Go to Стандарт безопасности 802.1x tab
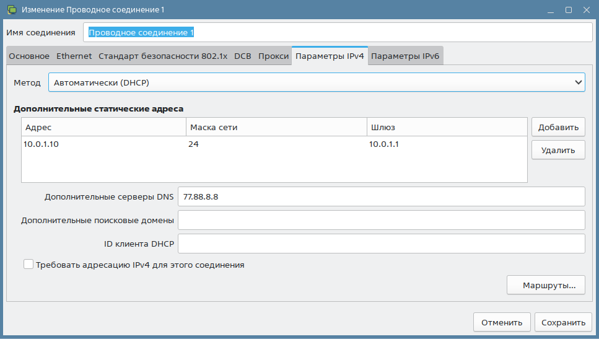Image resolution: width=599 pixels, height=339 pixels. pyautogui.click(x=163, y=56)
